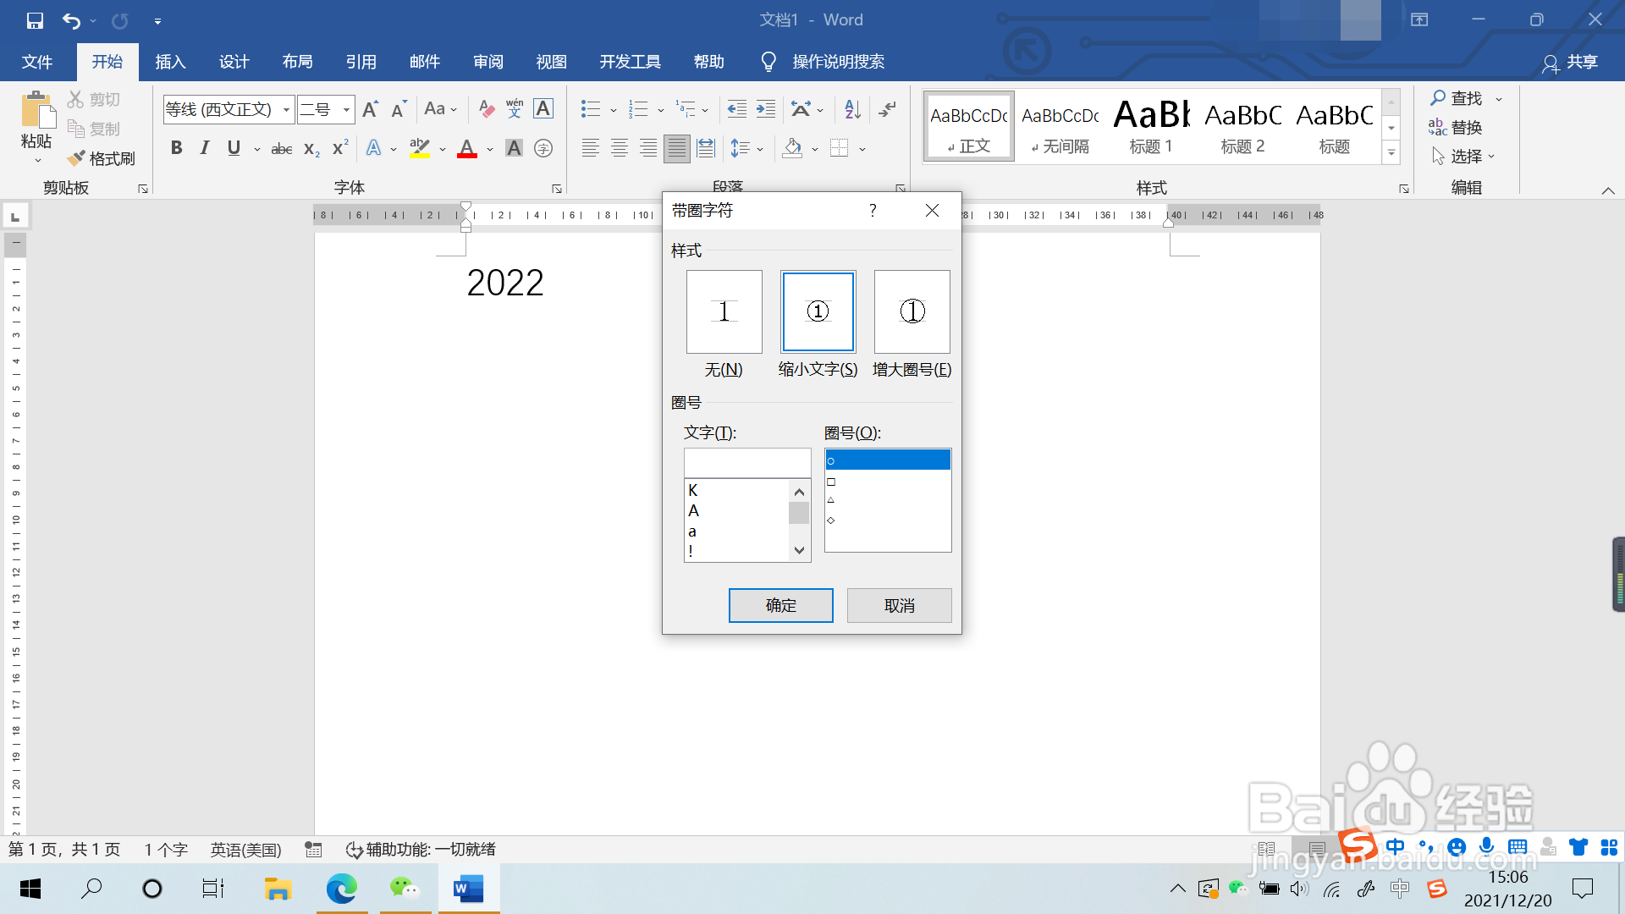This screenshot has height=914, width=1625.
Task: Expand the 查找 dropdown arrow
Action: pos(1499,99)
